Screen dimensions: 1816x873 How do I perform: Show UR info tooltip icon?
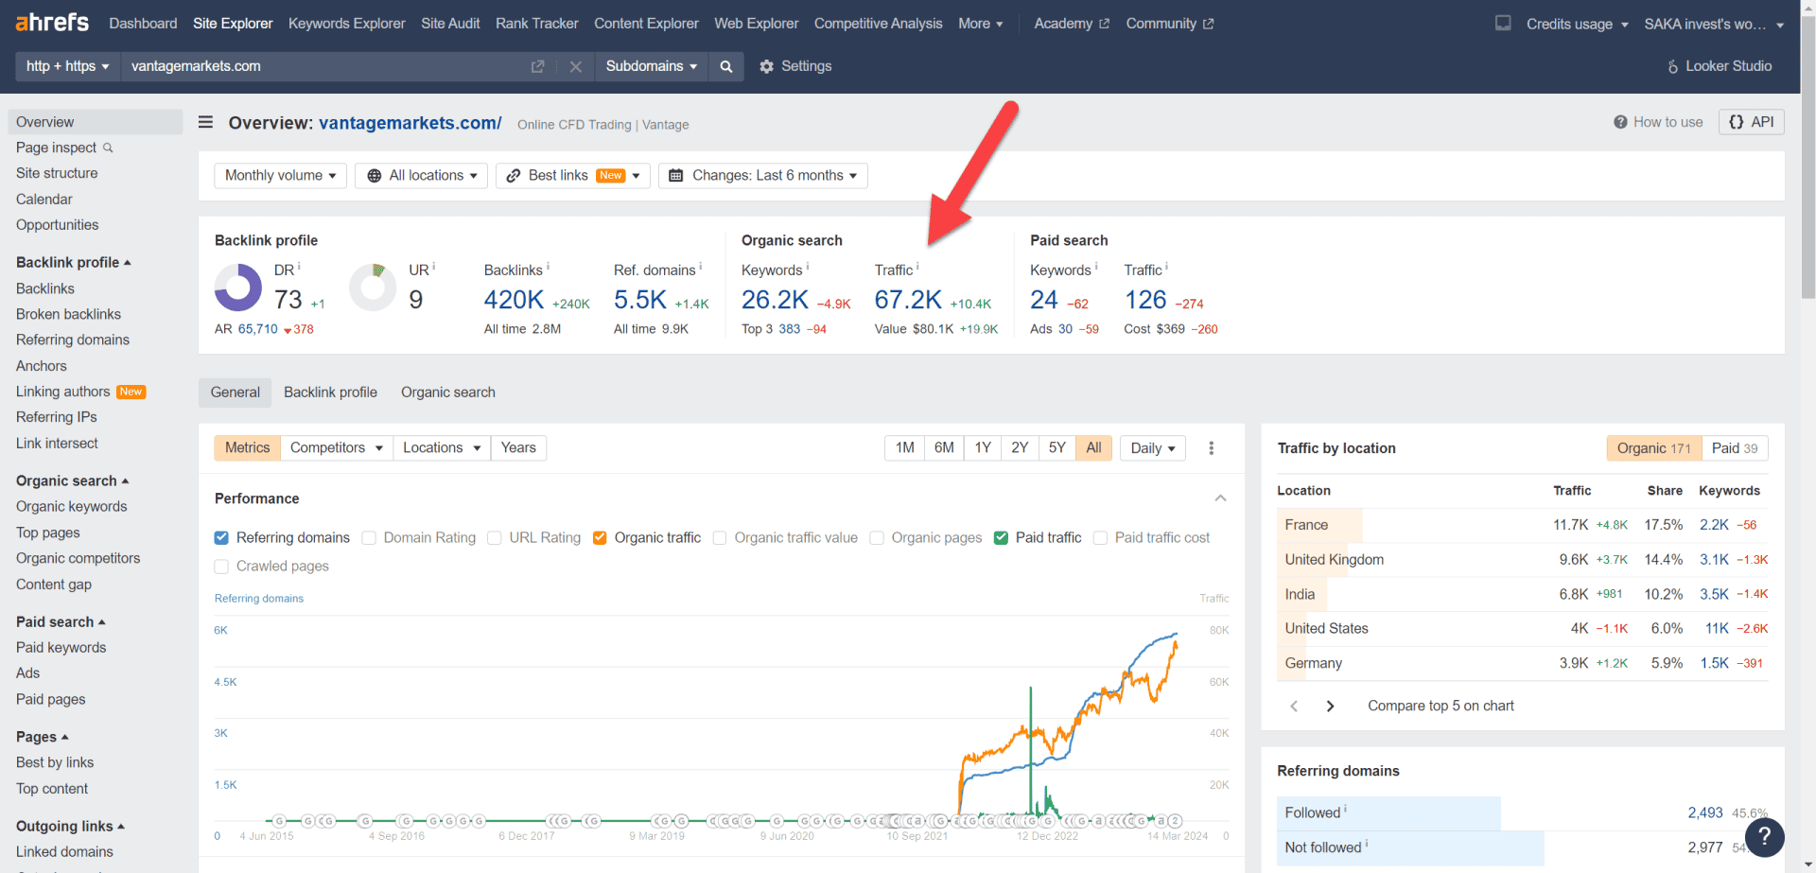pyautogui.click(x=433, y=267)
